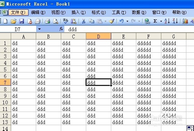Viewport: 194px width, 131px height.
Task: Select column A header
Action: [x=24, y=36]
